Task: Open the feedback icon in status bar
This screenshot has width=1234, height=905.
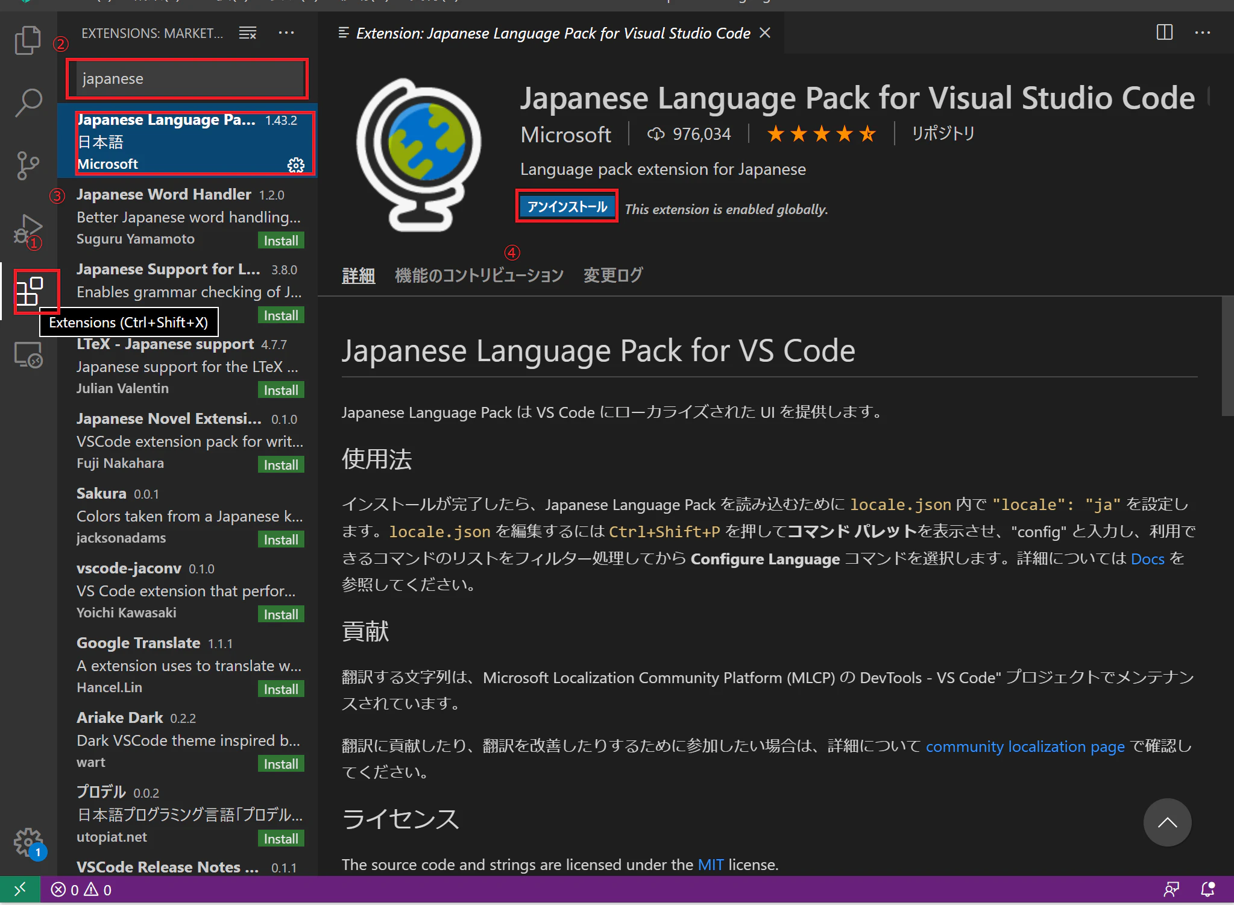Action: [x=1171, y=889]
